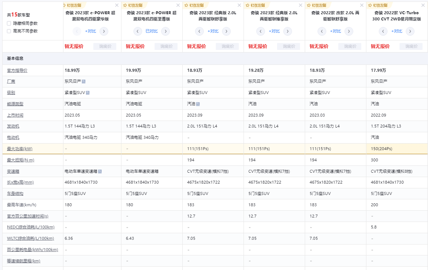The height and width of the screenshot is (270, 428).
Task: Open the NEDC综合油耗(L/100km) parameter link
Action: (31, 227)
